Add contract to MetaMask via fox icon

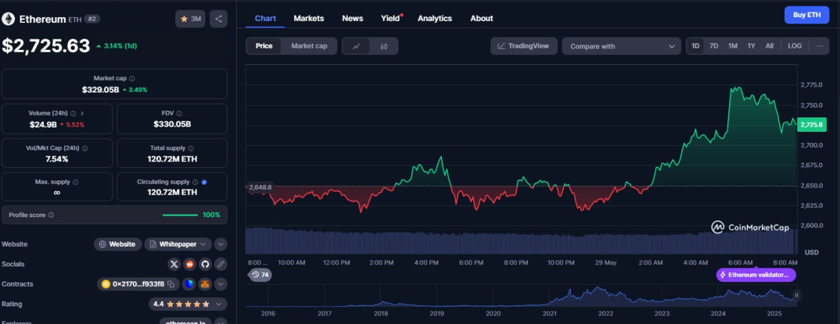(205, 284)
